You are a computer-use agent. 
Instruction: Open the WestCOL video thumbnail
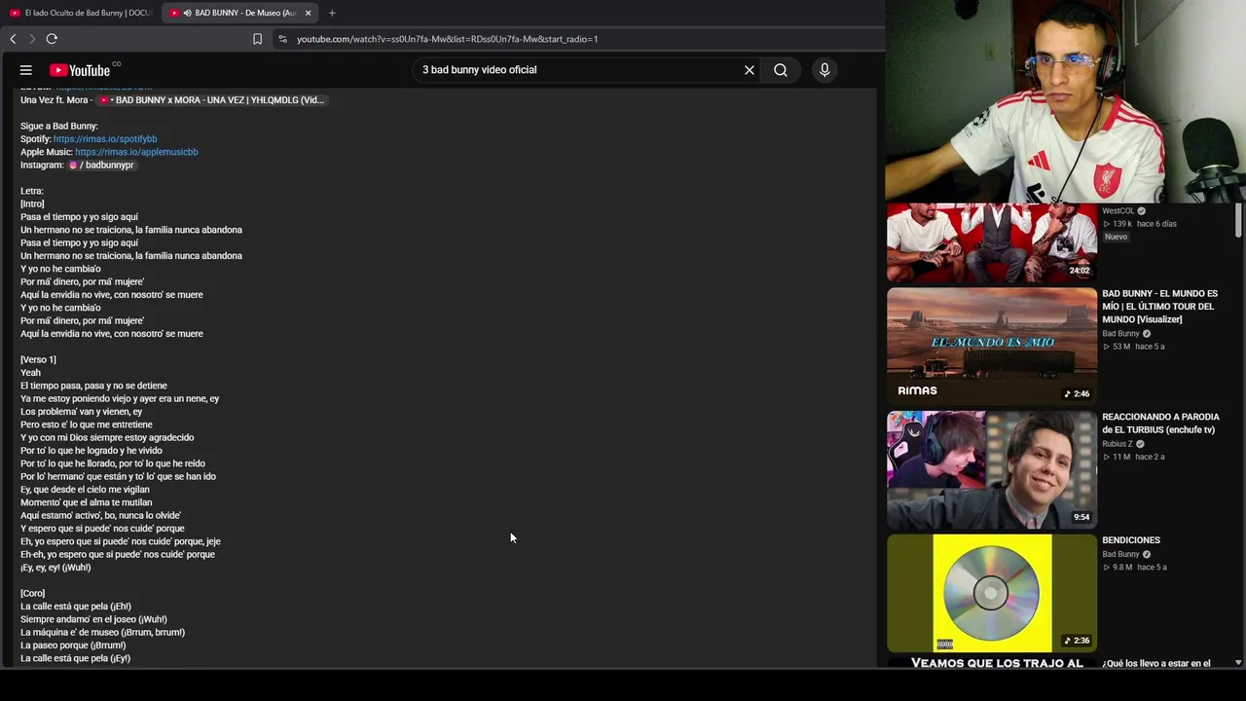pos(992,241)
